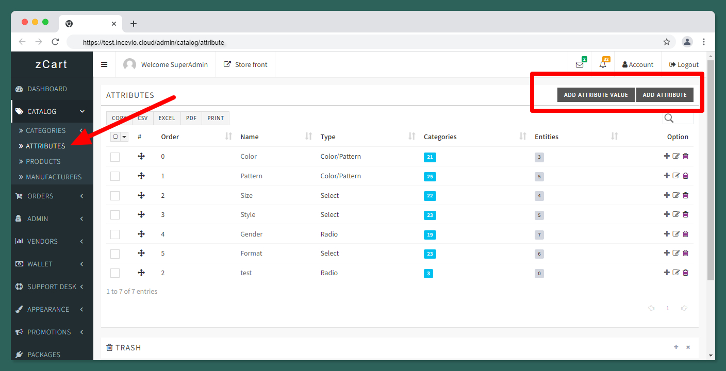726x371 pixels.
Task: Click the edit icon for Color attribute
Action: point(676,156)
